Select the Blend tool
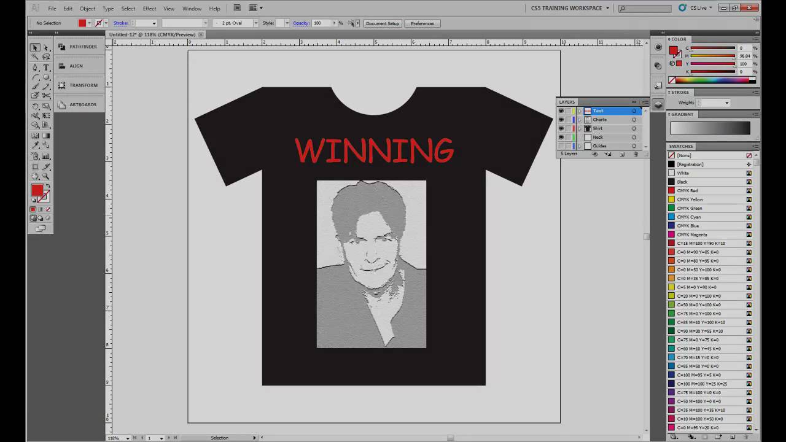The height and width of the screenshot is (442, 786). (x=46, y=145)
